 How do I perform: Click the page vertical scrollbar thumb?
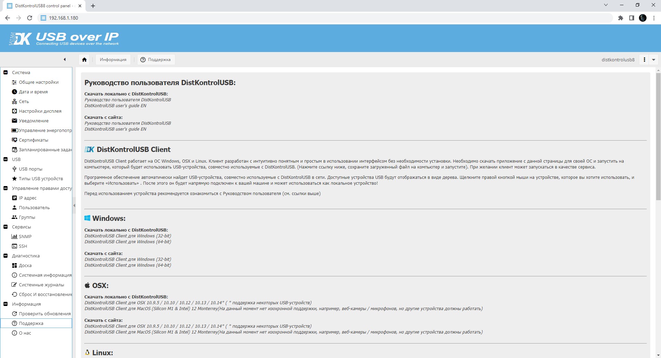pos(658,136)
